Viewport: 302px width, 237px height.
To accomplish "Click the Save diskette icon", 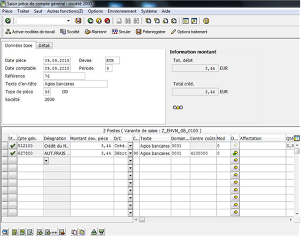I will click(x=78, y=20).
